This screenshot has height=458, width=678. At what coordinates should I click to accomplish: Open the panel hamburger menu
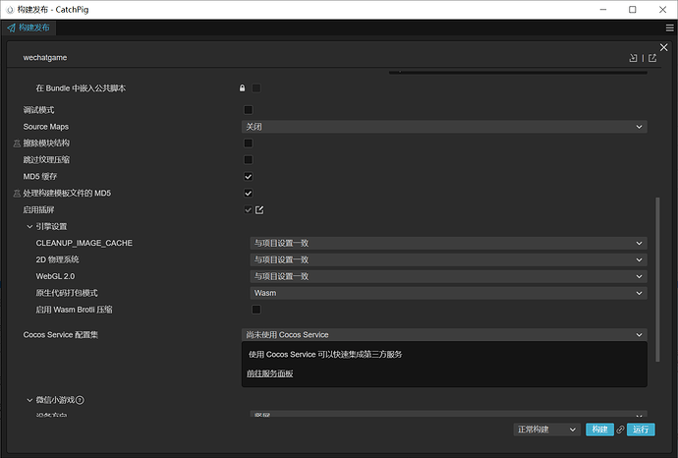(x=669, y=29)
